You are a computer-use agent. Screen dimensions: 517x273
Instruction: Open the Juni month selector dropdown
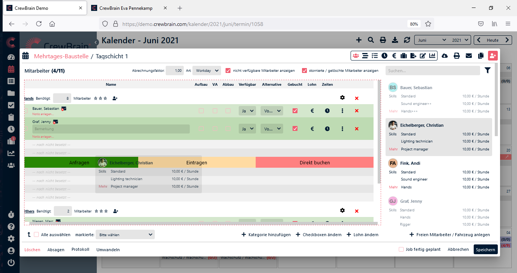click(x=432, y=40)
